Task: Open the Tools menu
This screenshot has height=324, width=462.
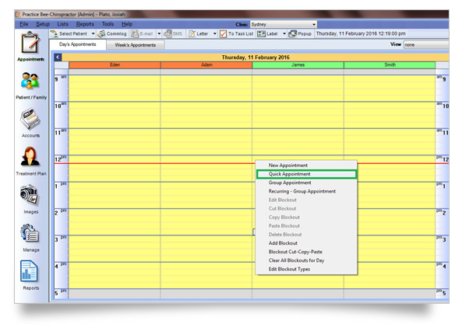Action: pyautogui.click(x=108, y=24)
